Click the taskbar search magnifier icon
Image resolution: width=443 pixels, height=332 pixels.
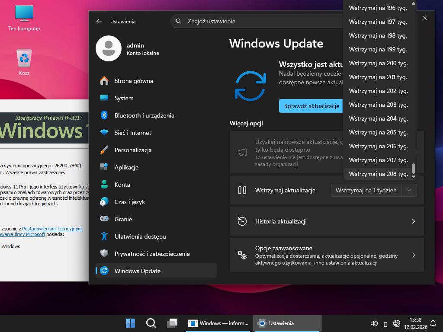click(x=151, y=323)
